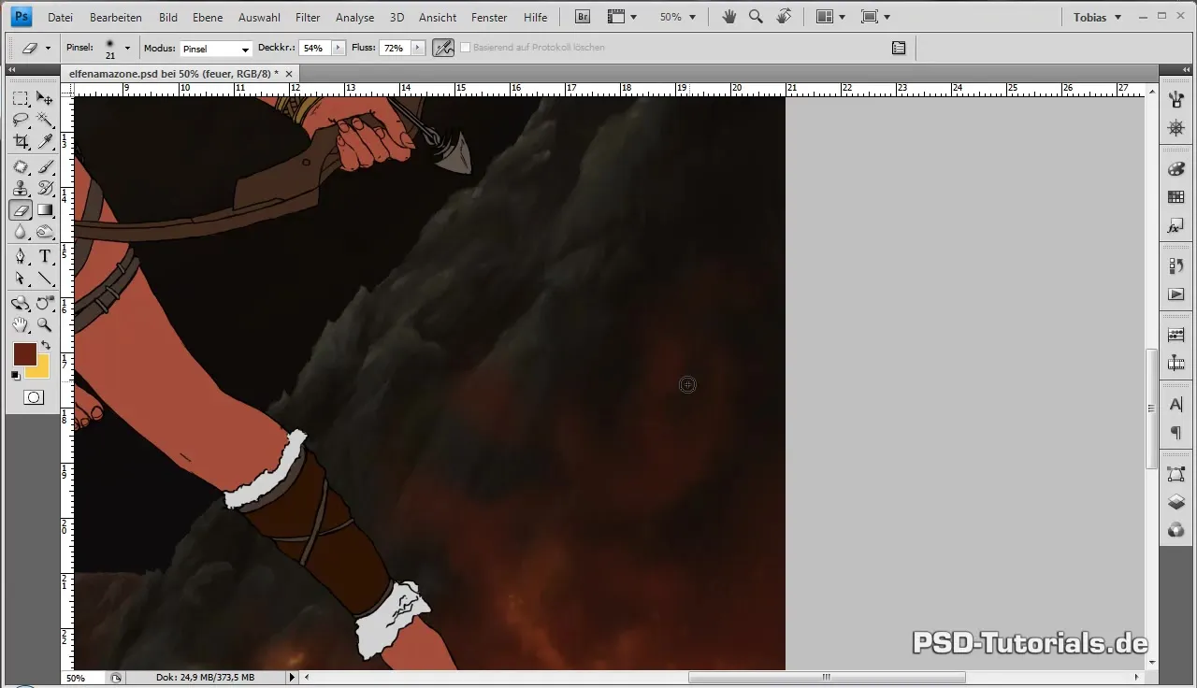Activate Zoom tool in application bar
Viewport: 1197px width, 688px height.
[x=756, y=17]
